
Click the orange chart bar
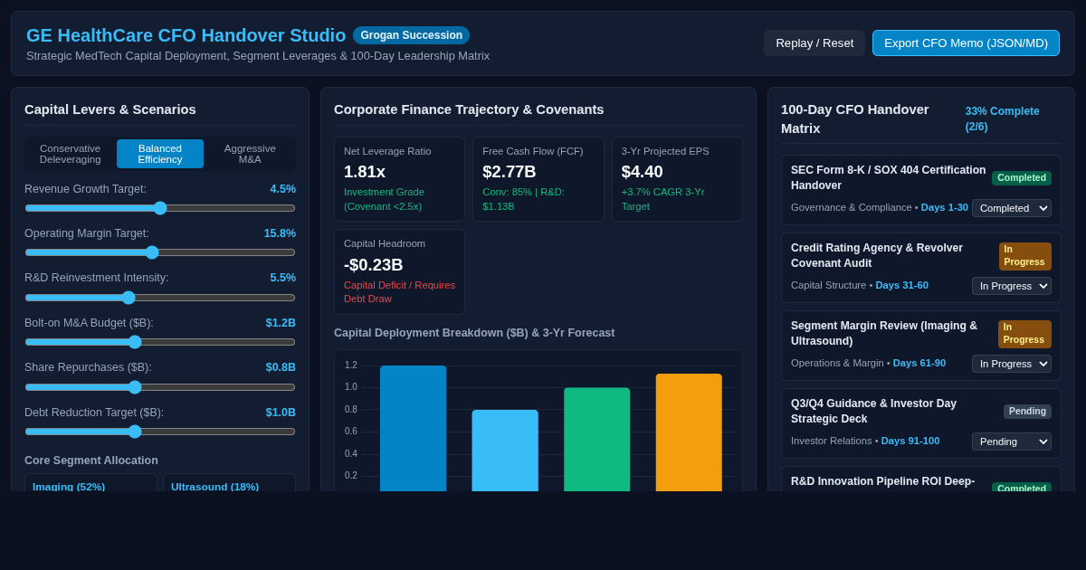(689, 432)
